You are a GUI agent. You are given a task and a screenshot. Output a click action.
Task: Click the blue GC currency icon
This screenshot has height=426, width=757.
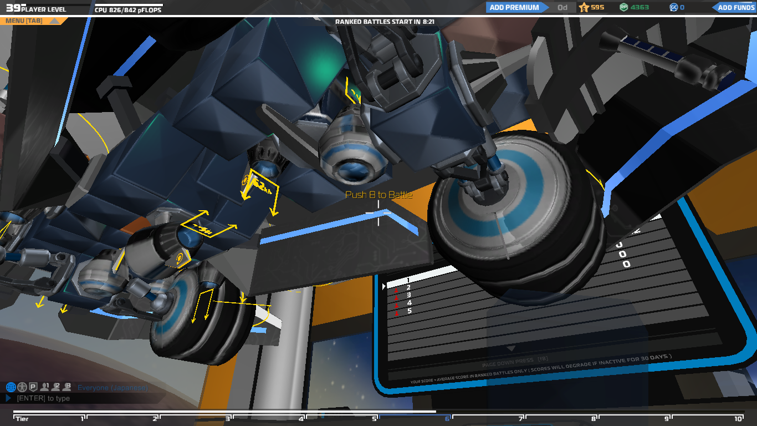pyautogui.click(x=673, y=7)
